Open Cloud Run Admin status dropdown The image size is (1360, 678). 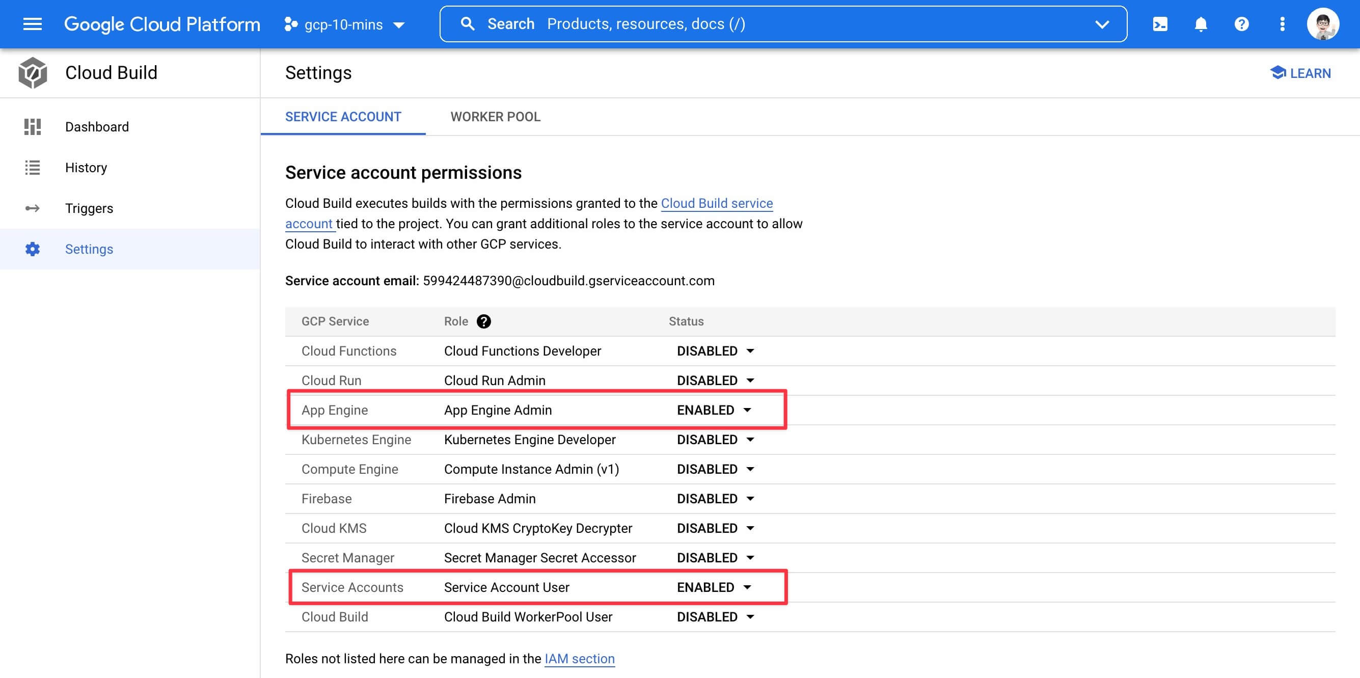[715, 381]
